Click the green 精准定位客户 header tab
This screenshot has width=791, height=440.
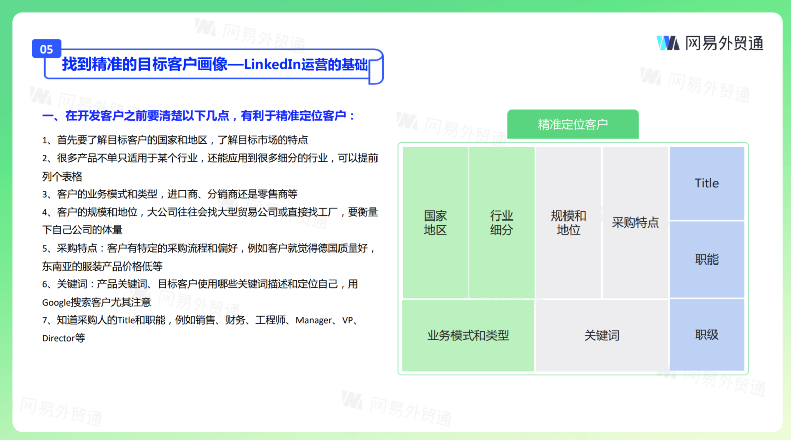click(573, 124)
